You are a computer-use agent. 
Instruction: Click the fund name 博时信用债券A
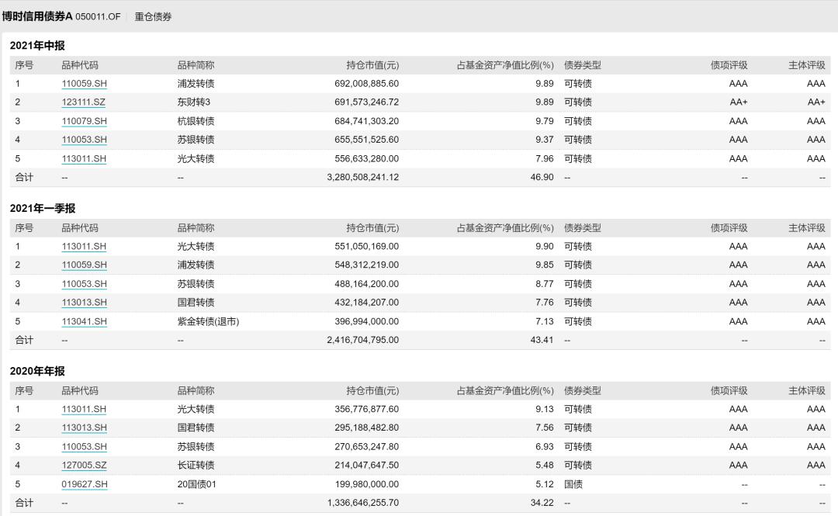(x=37, y=15)
